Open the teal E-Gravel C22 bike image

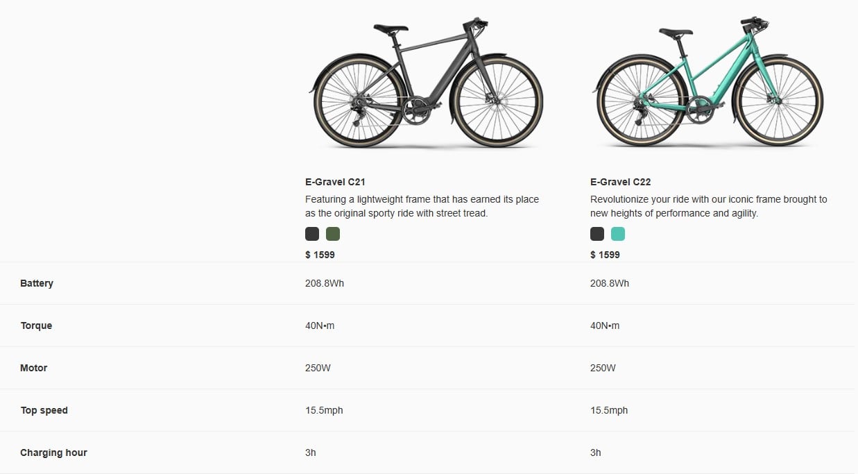click(708, 83)
